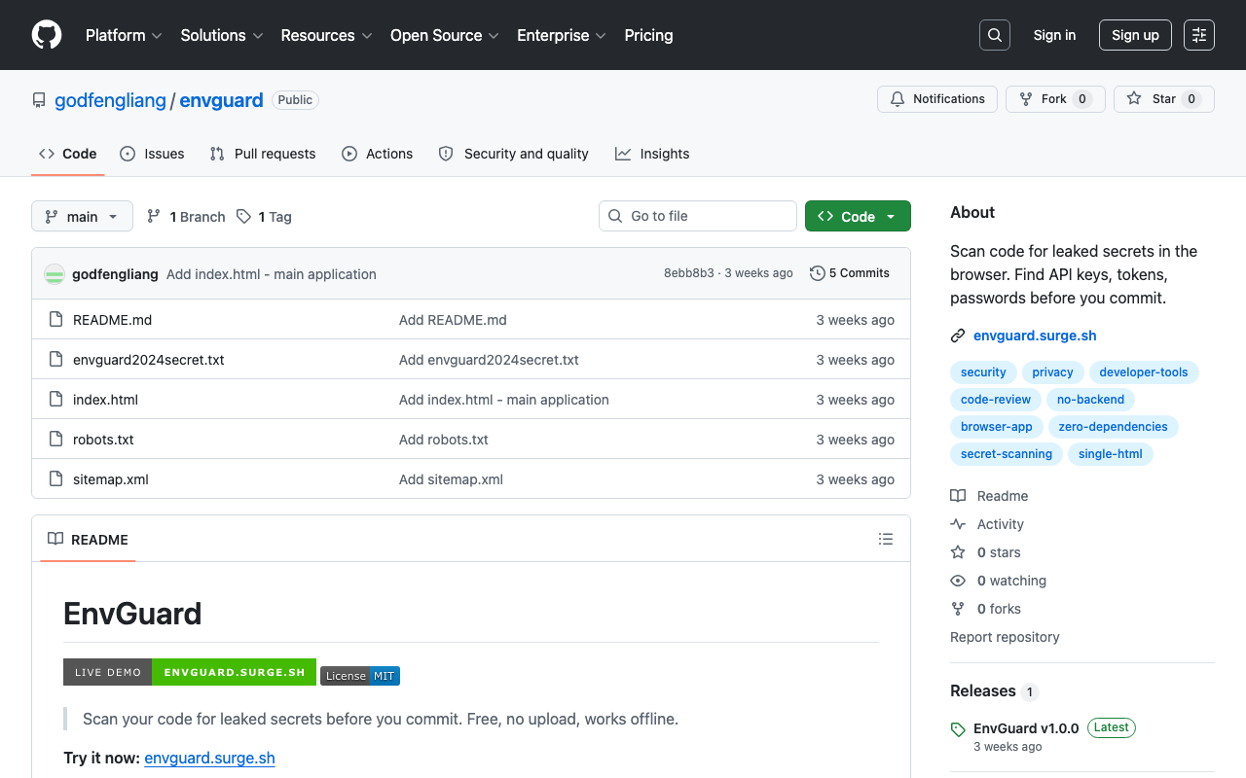Switch to Security and quality tab
1246x778 pixels.
[513, 154]
